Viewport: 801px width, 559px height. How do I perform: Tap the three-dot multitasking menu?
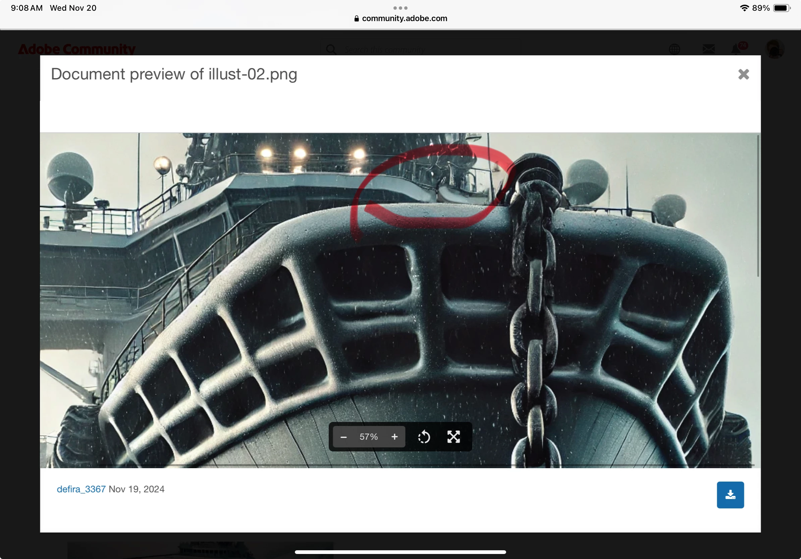tap(400, 8)
